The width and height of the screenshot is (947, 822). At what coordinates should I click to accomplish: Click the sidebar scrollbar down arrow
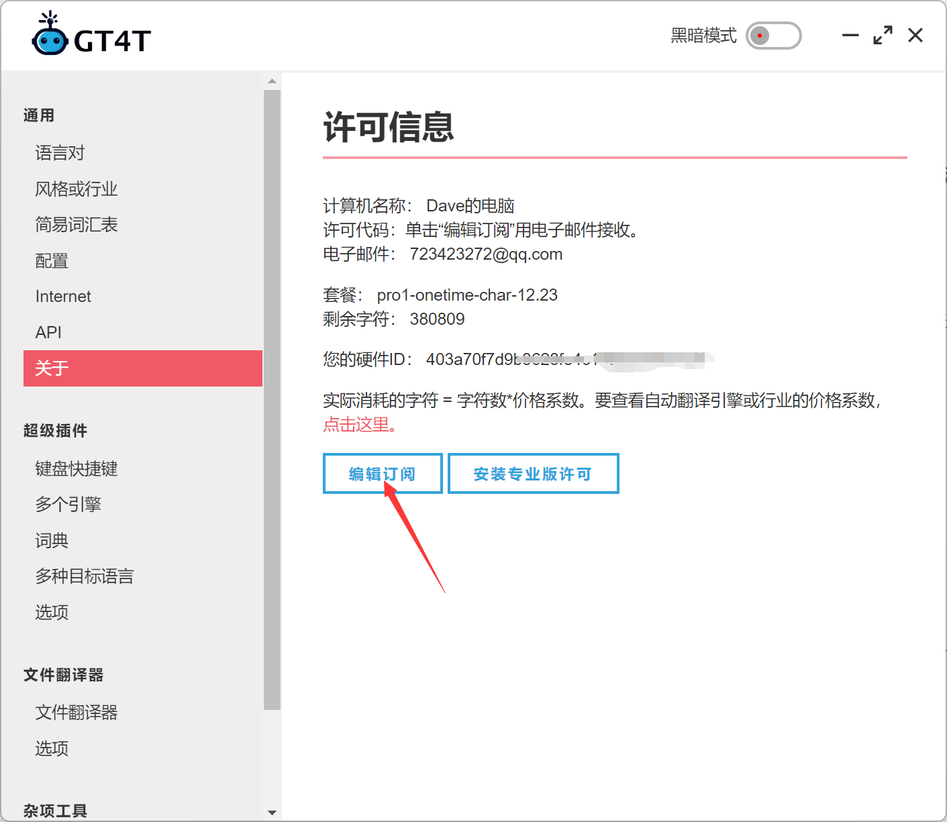(x=272, y=813)
